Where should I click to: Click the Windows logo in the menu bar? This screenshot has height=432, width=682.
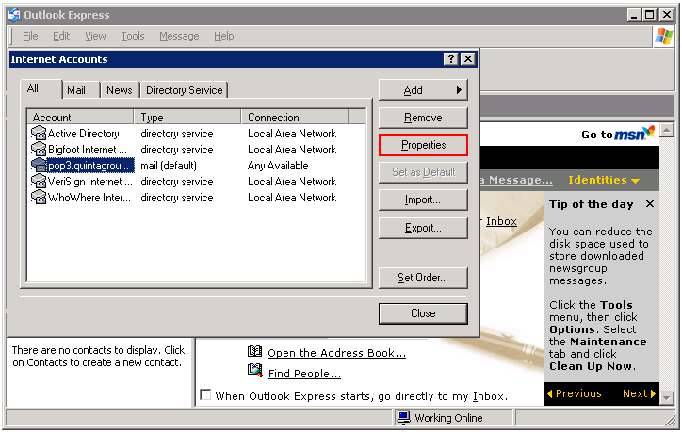pyautogui.click(x=664, y=36)
